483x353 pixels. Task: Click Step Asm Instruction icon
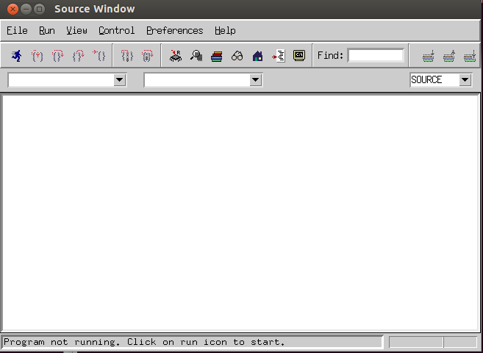pyautogui.click(x=127, y=56)
